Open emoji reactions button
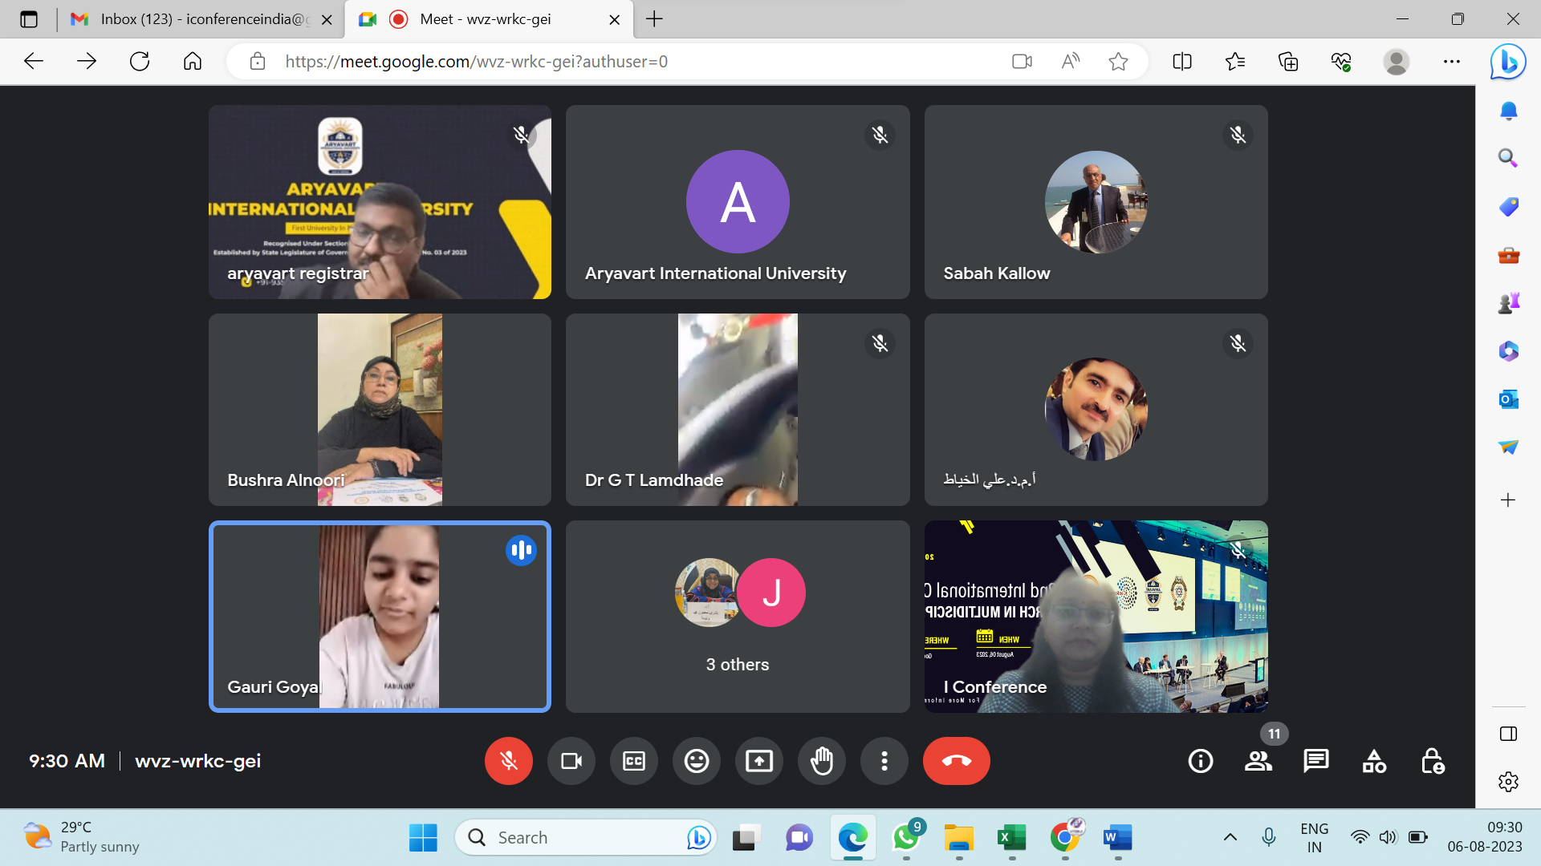This screenshot has height=866, width=1541. point(696,760)
